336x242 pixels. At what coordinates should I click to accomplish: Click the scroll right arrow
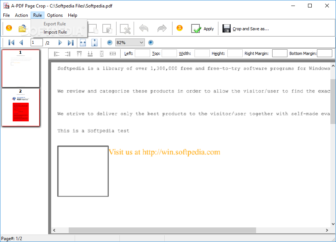pyautogui.click(x=327, y=230)
